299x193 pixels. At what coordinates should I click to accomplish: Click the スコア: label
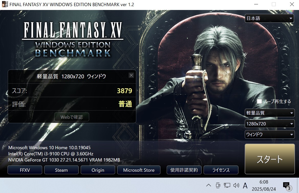tap(19, 91)
